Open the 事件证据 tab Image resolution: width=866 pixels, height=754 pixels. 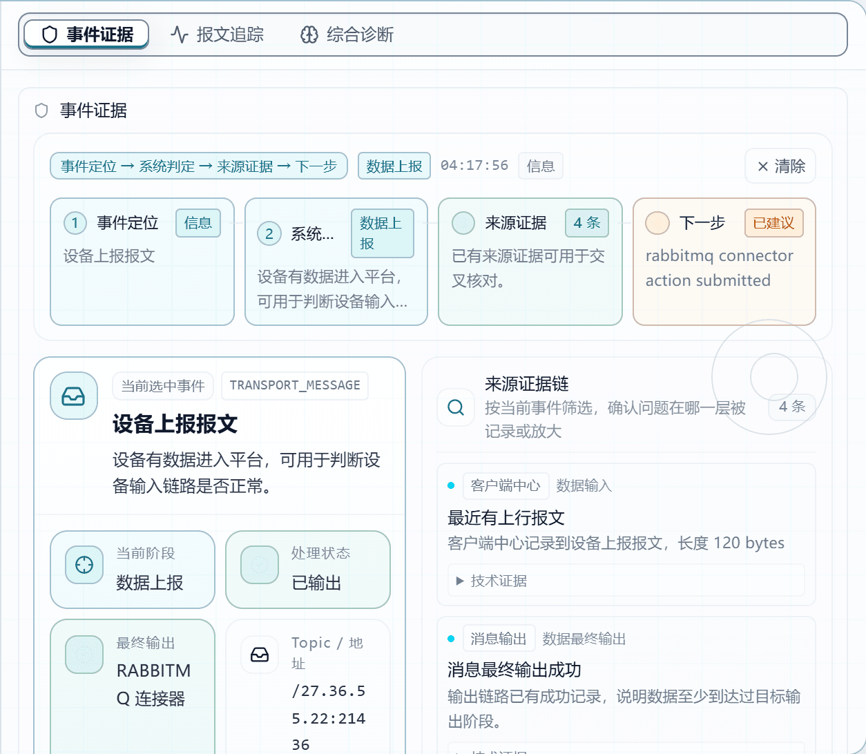click(x=86, y=34)
